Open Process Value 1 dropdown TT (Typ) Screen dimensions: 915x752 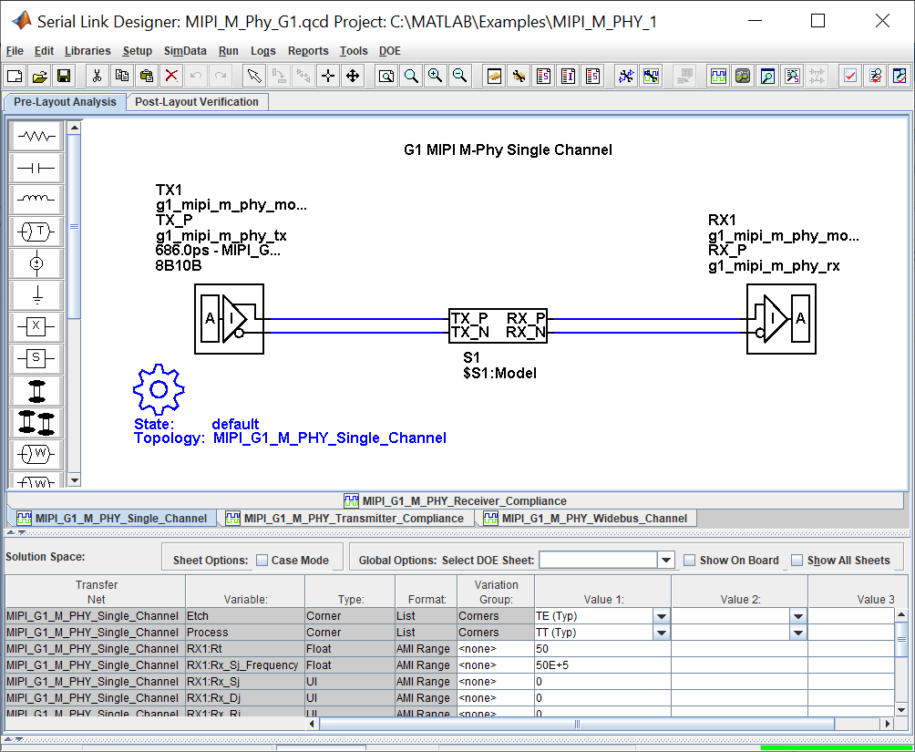click(661, 633)
